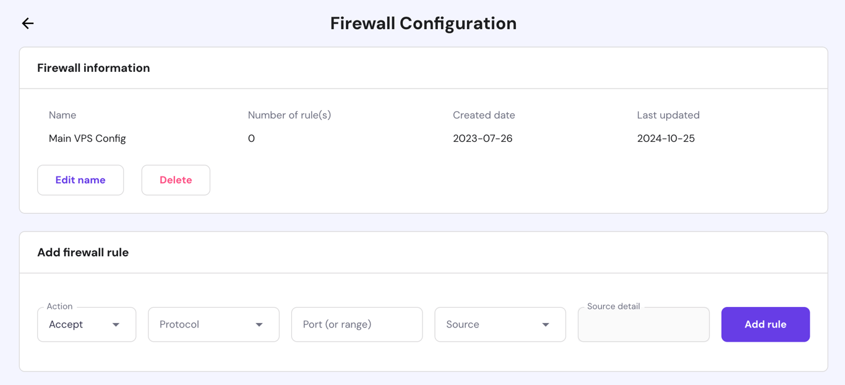
Task: Click the Created date 2023-07-26
Action: click(483, 138)
